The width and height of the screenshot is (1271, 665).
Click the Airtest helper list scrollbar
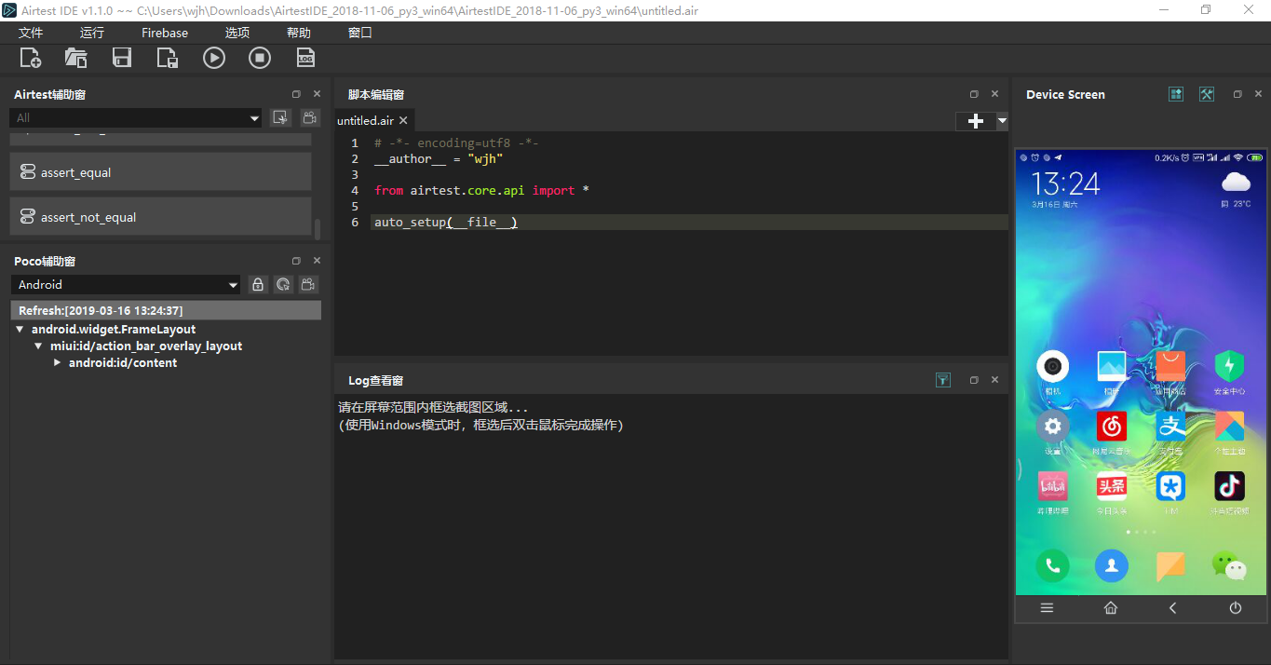click(x=318, y=228)
